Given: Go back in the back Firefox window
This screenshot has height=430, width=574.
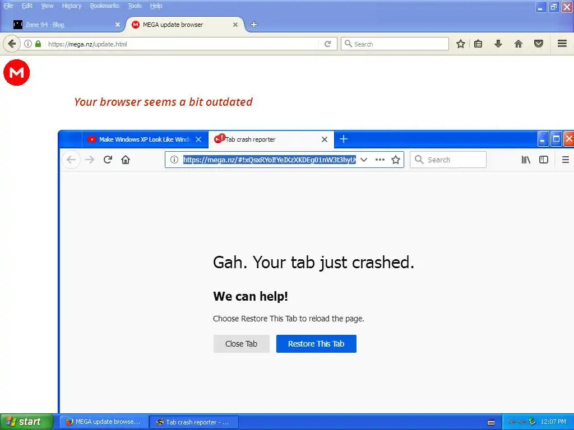Looking at the screenshot, I should [x=12, y=44].
